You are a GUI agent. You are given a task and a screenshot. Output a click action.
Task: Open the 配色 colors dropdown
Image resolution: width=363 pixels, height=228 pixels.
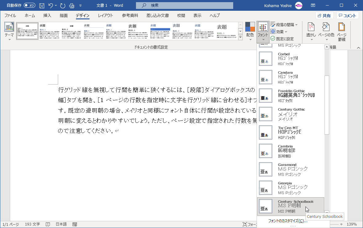(250, 32)
